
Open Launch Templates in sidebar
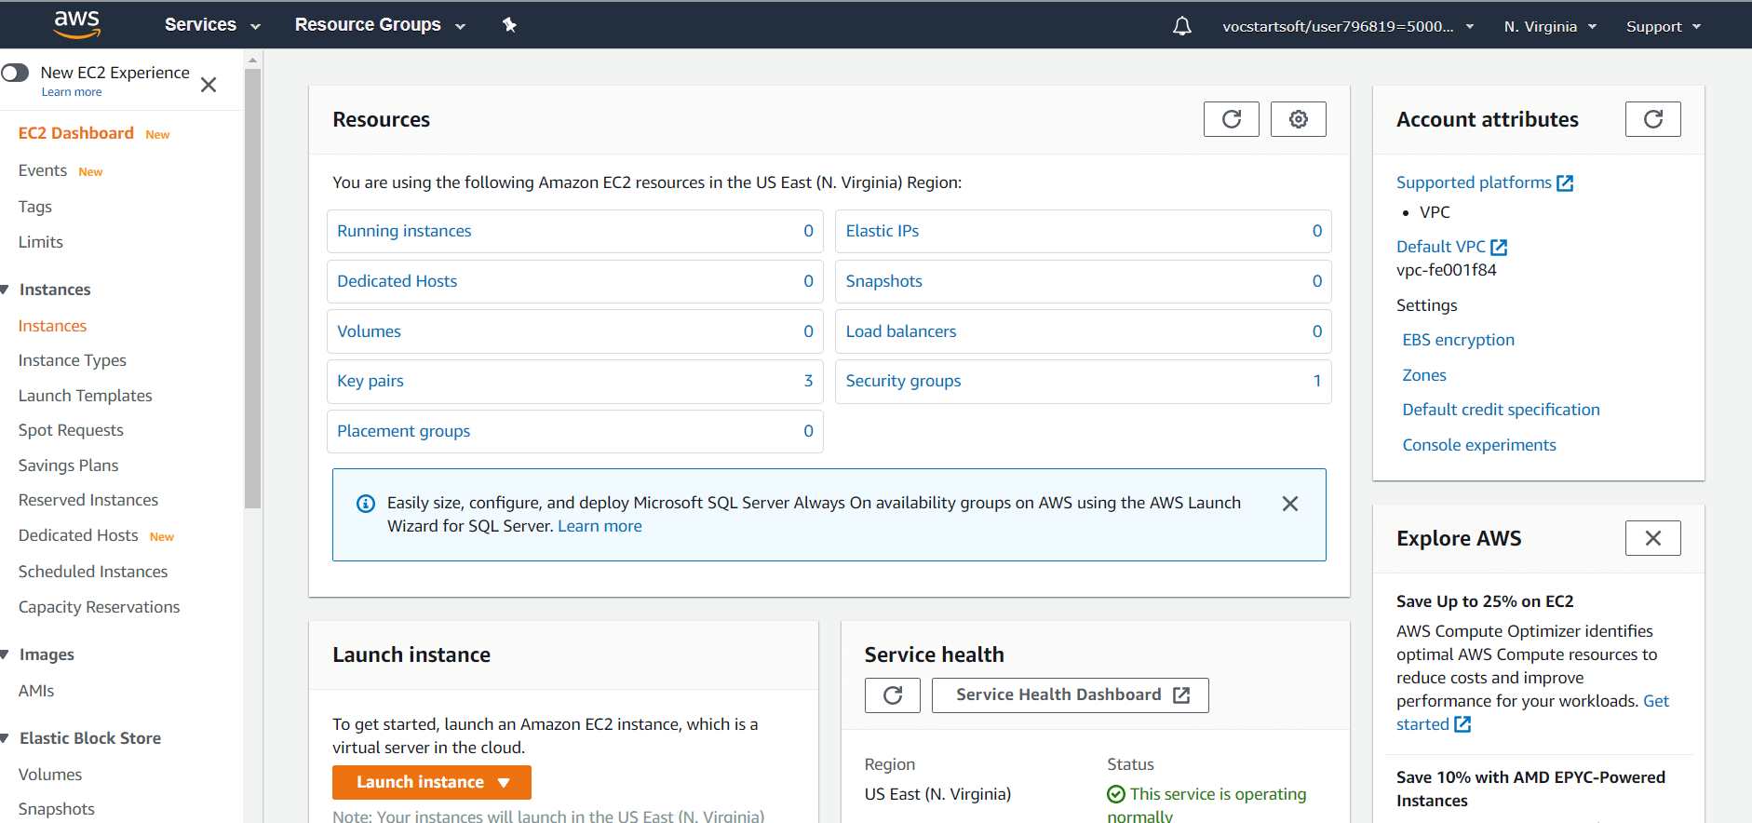pos(86,396)
